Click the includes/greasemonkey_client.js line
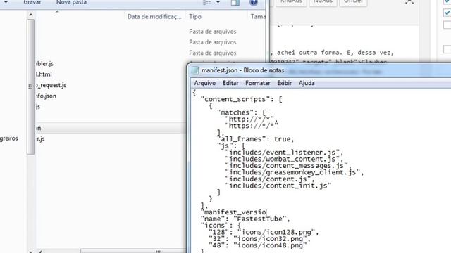The image size is (451, 253). pyautogui.click(x=295, y=172)
